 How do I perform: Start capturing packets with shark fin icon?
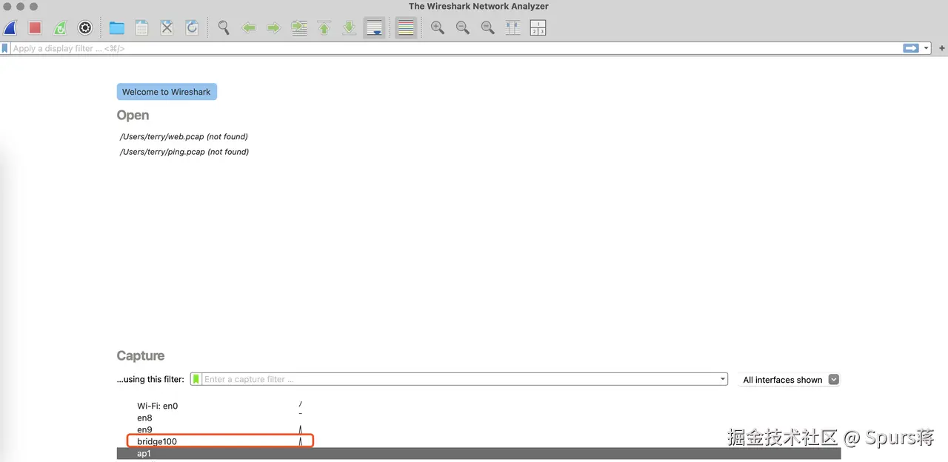[x=10, y=28]
